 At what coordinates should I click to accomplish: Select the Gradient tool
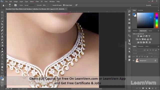tap(2, 45)
